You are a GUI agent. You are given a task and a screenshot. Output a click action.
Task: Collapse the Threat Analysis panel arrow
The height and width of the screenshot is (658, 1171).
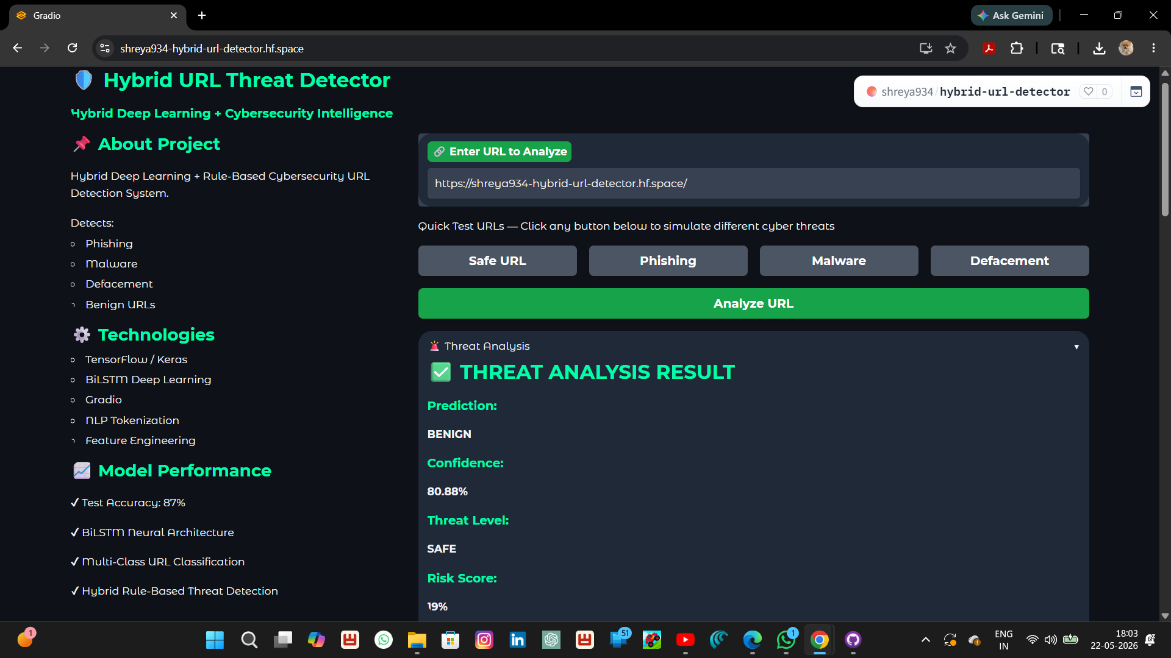[1076, 347]
